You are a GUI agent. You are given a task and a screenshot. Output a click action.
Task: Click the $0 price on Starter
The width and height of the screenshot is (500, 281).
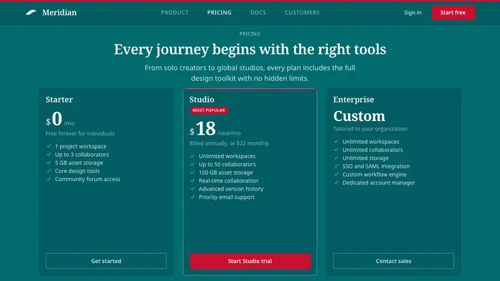tap(54, 119)
